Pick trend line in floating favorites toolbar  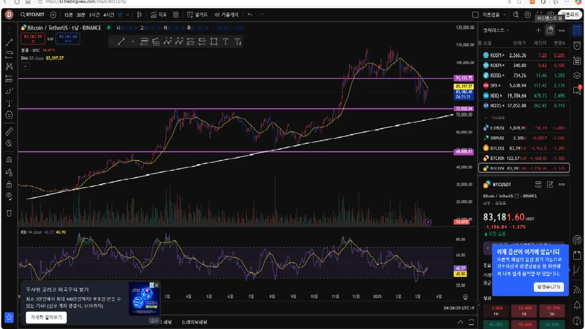[x=122, y=42]
